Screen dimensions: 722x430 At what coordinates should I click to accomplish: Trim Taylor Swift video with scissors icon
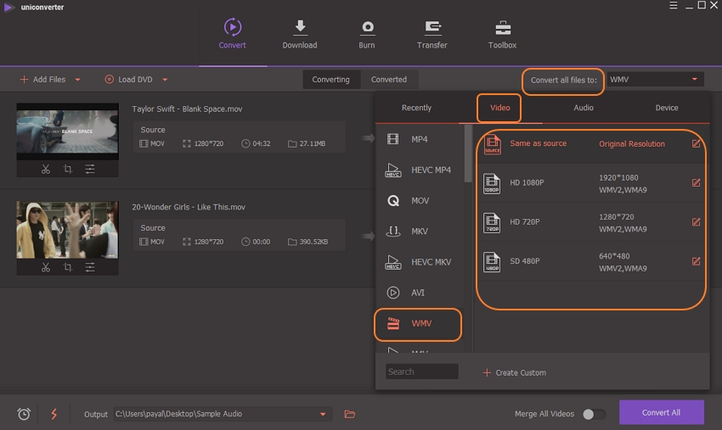click(46, 170)
